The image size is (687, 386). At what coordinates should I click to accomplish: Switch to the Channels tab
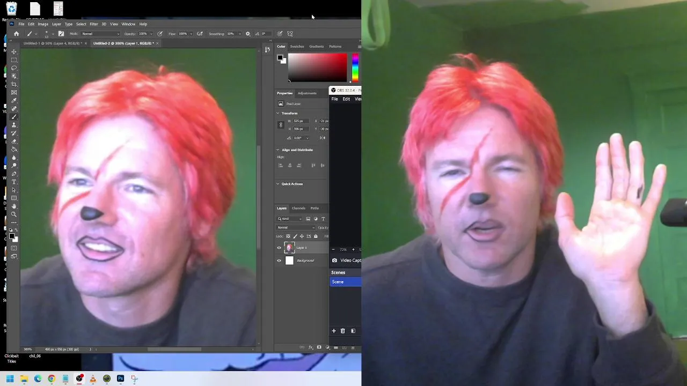pos(298,208)
